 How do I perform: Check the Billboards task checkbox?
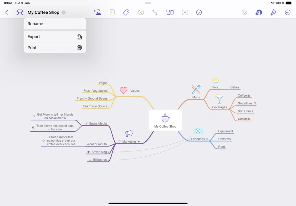coord(90,159)
